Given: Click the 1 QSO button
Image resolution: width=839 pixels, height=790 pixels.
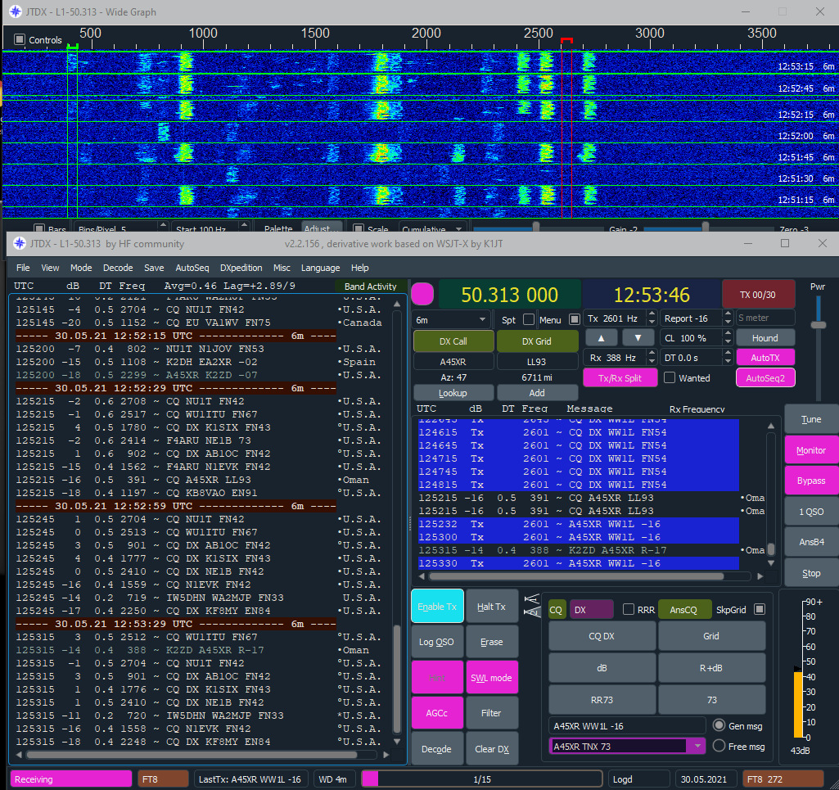Looking at the screenshot, I should click(811, 512).
